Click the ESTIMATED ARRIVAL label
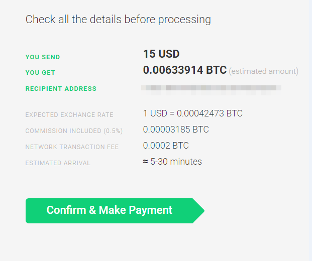This screenshot has width=312, height=261. [x=58, y=163]
